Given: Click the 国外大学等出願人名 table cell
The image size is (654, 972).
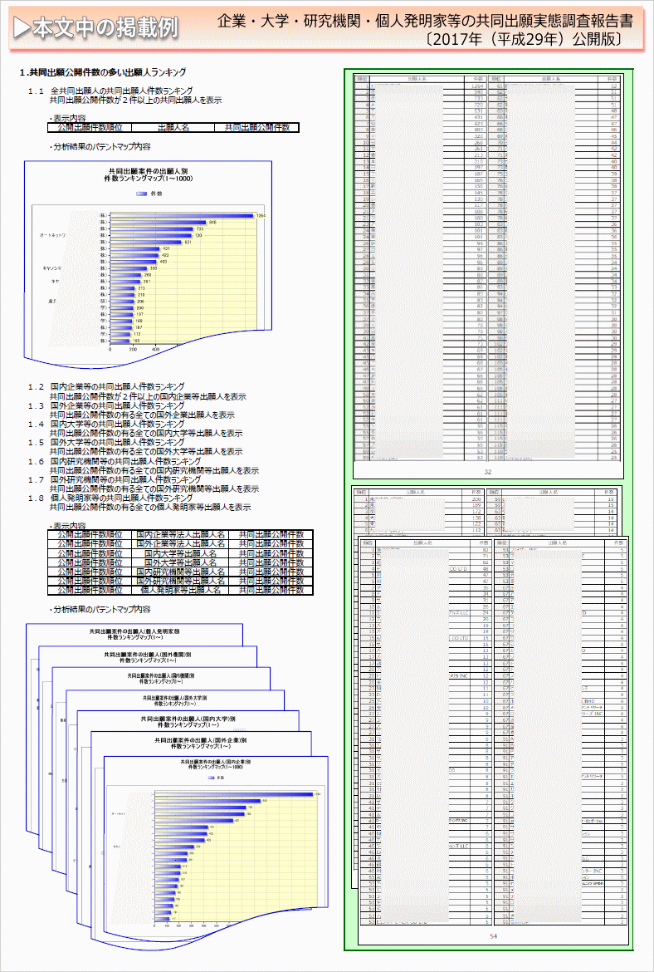Looking at the screenshot, I should (x=180, y=562).
